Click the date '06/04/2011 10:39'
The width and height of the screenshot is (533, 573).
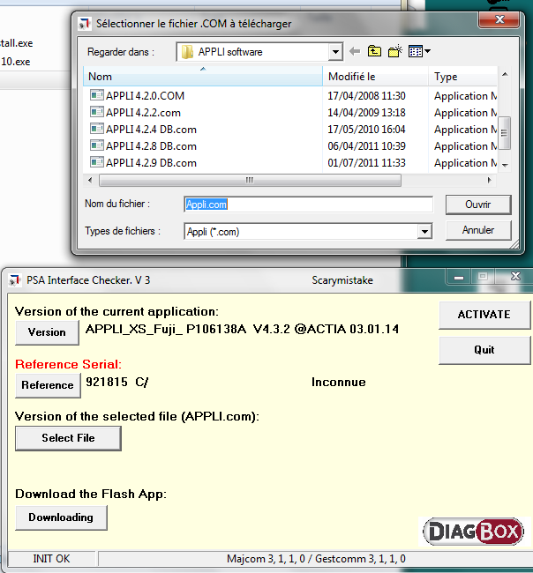click(366, 146)
